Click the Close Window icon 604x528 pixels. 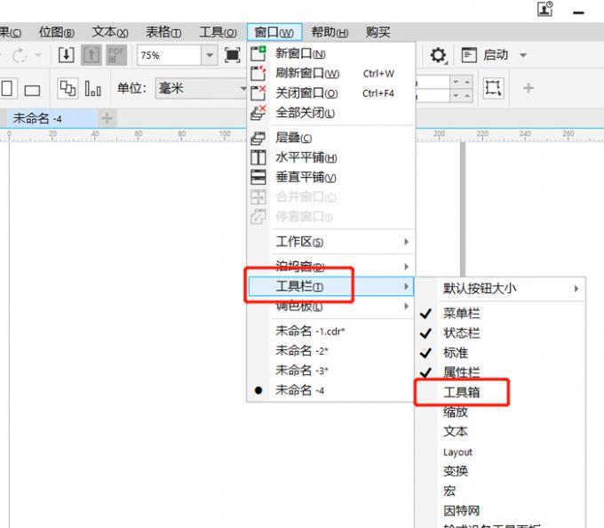(258, 92)
